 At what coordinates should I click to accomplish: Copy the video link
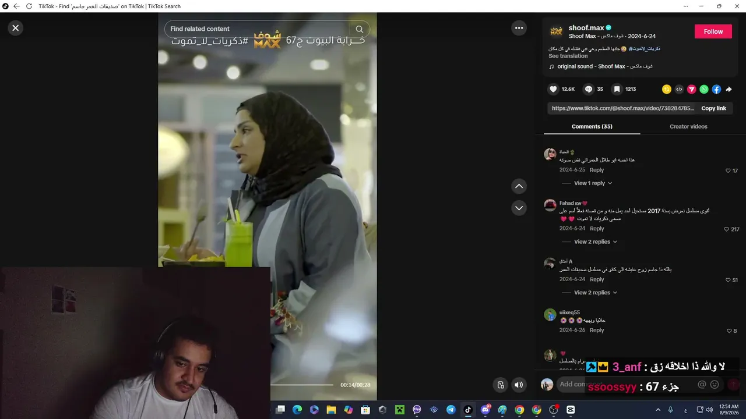[713, 108]
